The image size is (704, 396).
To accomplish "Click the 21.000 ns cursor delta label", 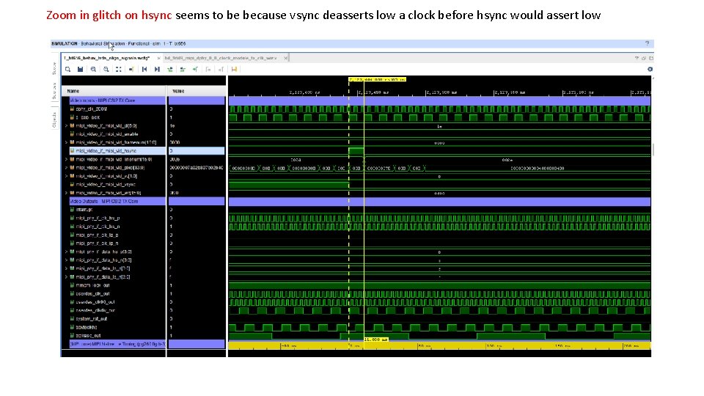I will 375,340.
